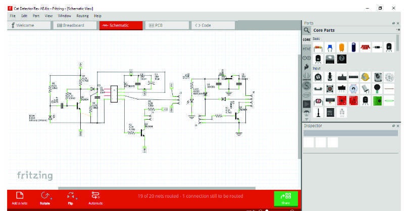
Task: Open the Arduino parts bin
Action: point(307,58)
